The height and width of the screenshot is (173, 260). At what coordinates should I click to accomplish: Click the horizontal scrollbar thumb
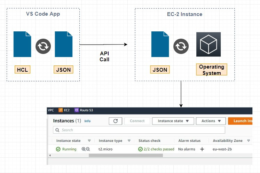pos(126,155)
